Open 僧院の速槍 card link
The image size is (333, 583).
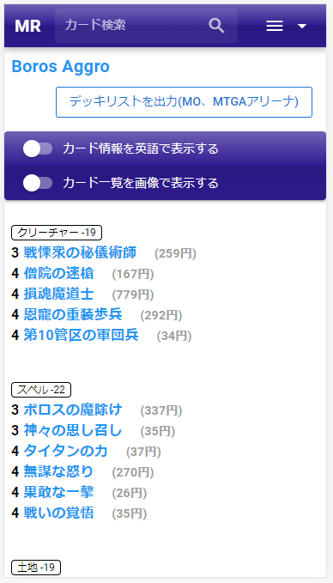coord(58,274)
